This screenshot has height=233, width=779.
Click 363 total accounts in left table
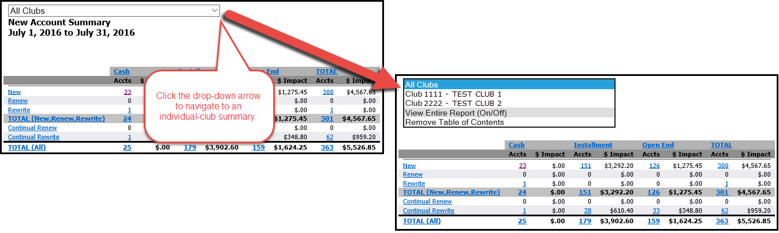click(327, 147)
